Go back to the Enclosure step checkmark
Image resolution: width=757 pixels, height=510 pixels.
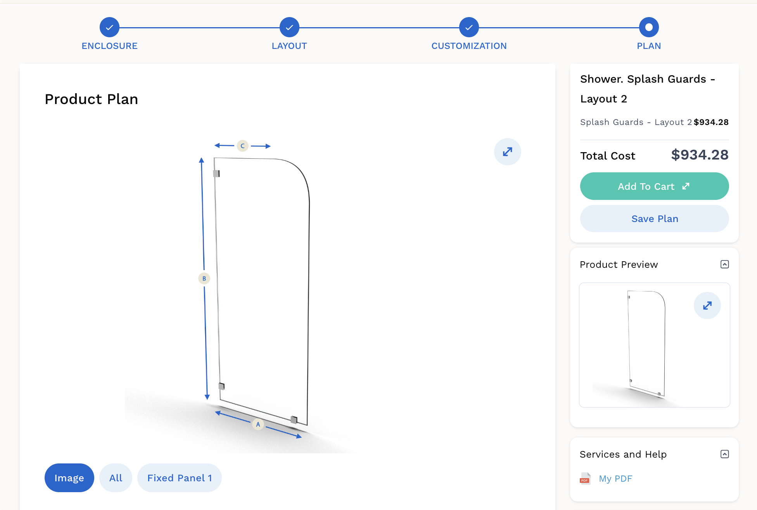pyautogui.click(x=109, y=27)
